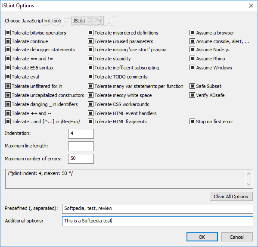The width and height of the screenshot is (258, 247).
Task: Click inside the jslint directive text area
Action: 125,178
